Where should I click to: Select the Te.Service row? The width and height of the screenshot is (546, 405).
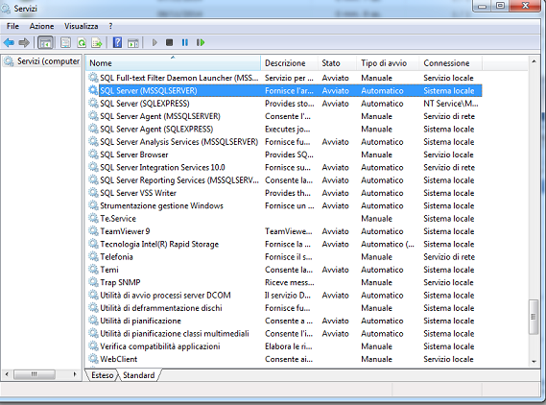(284, 219)
